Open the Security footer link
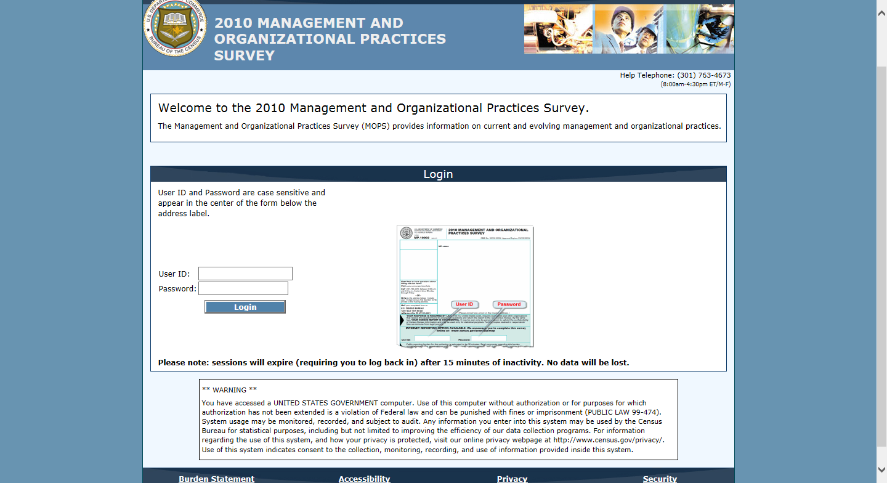This screenshot has height=483, width=887. (660, 479)
